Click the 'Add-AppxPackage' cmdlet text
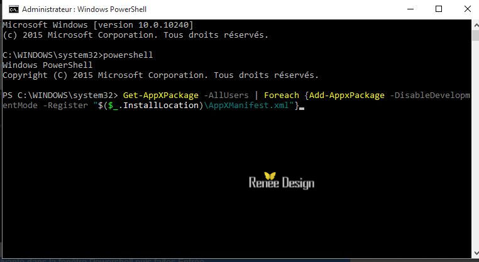 (347, 96)
